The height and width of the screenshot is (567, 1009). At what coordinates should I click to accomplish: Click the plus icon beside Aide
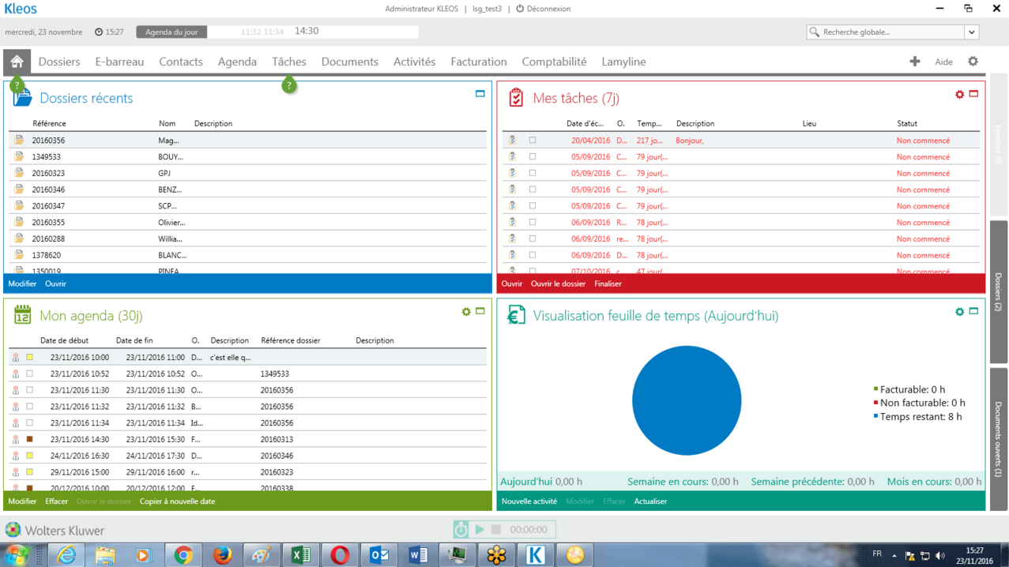915,62
